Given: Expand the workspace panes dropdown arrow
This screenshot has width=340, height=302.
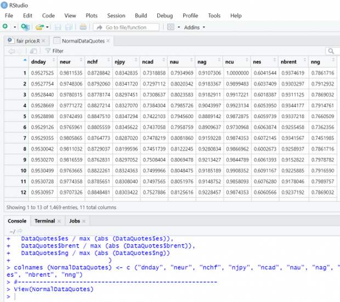Looking at the screenshot, I should click(x=179, y=27).
